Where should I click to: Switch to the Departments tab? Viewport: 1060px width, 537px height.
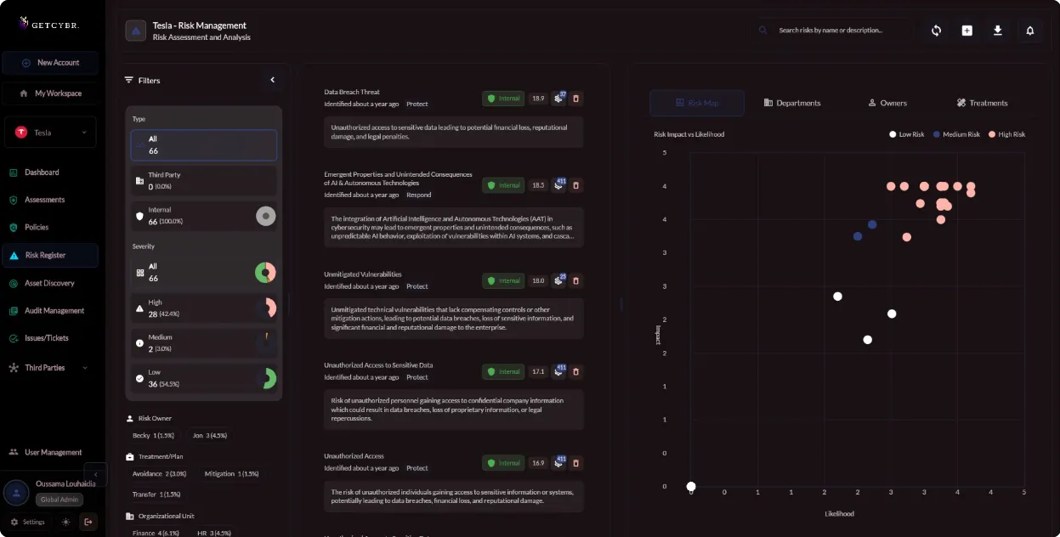click(792, 103)
